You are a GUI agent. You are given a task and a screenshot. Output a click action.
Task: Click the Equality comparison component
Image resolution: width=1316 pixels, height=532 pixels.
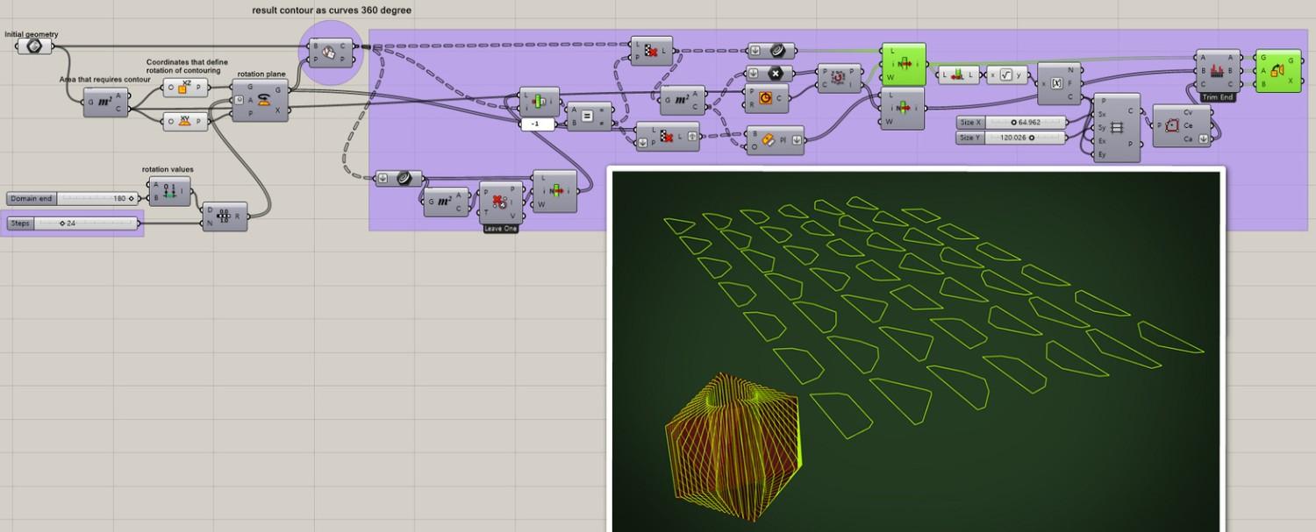[585, 117]
